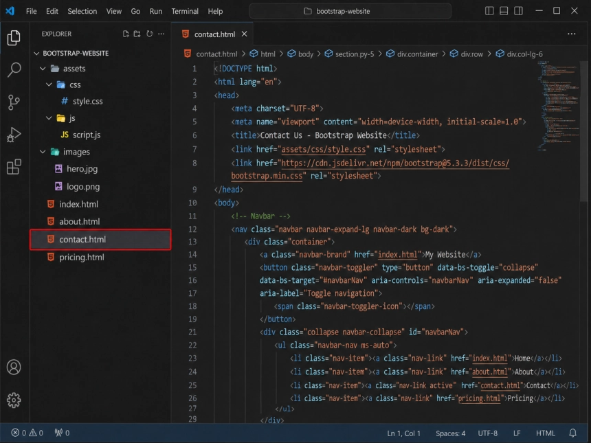591x443 pixels.
Task: Open the Go menu
Action: pos(135,11)
